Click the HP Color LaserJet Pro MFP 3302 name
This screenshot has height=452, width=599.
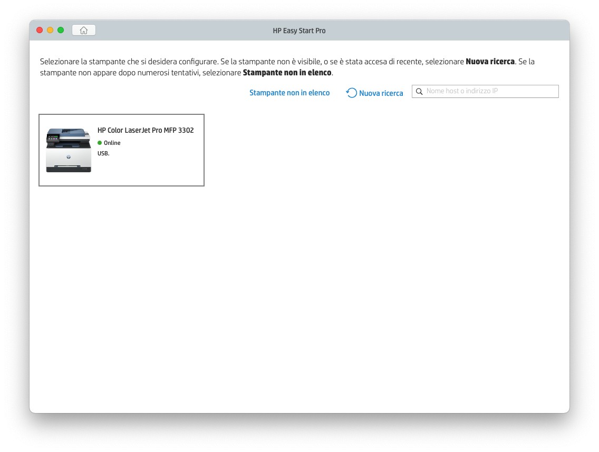[x=146, y=130]
